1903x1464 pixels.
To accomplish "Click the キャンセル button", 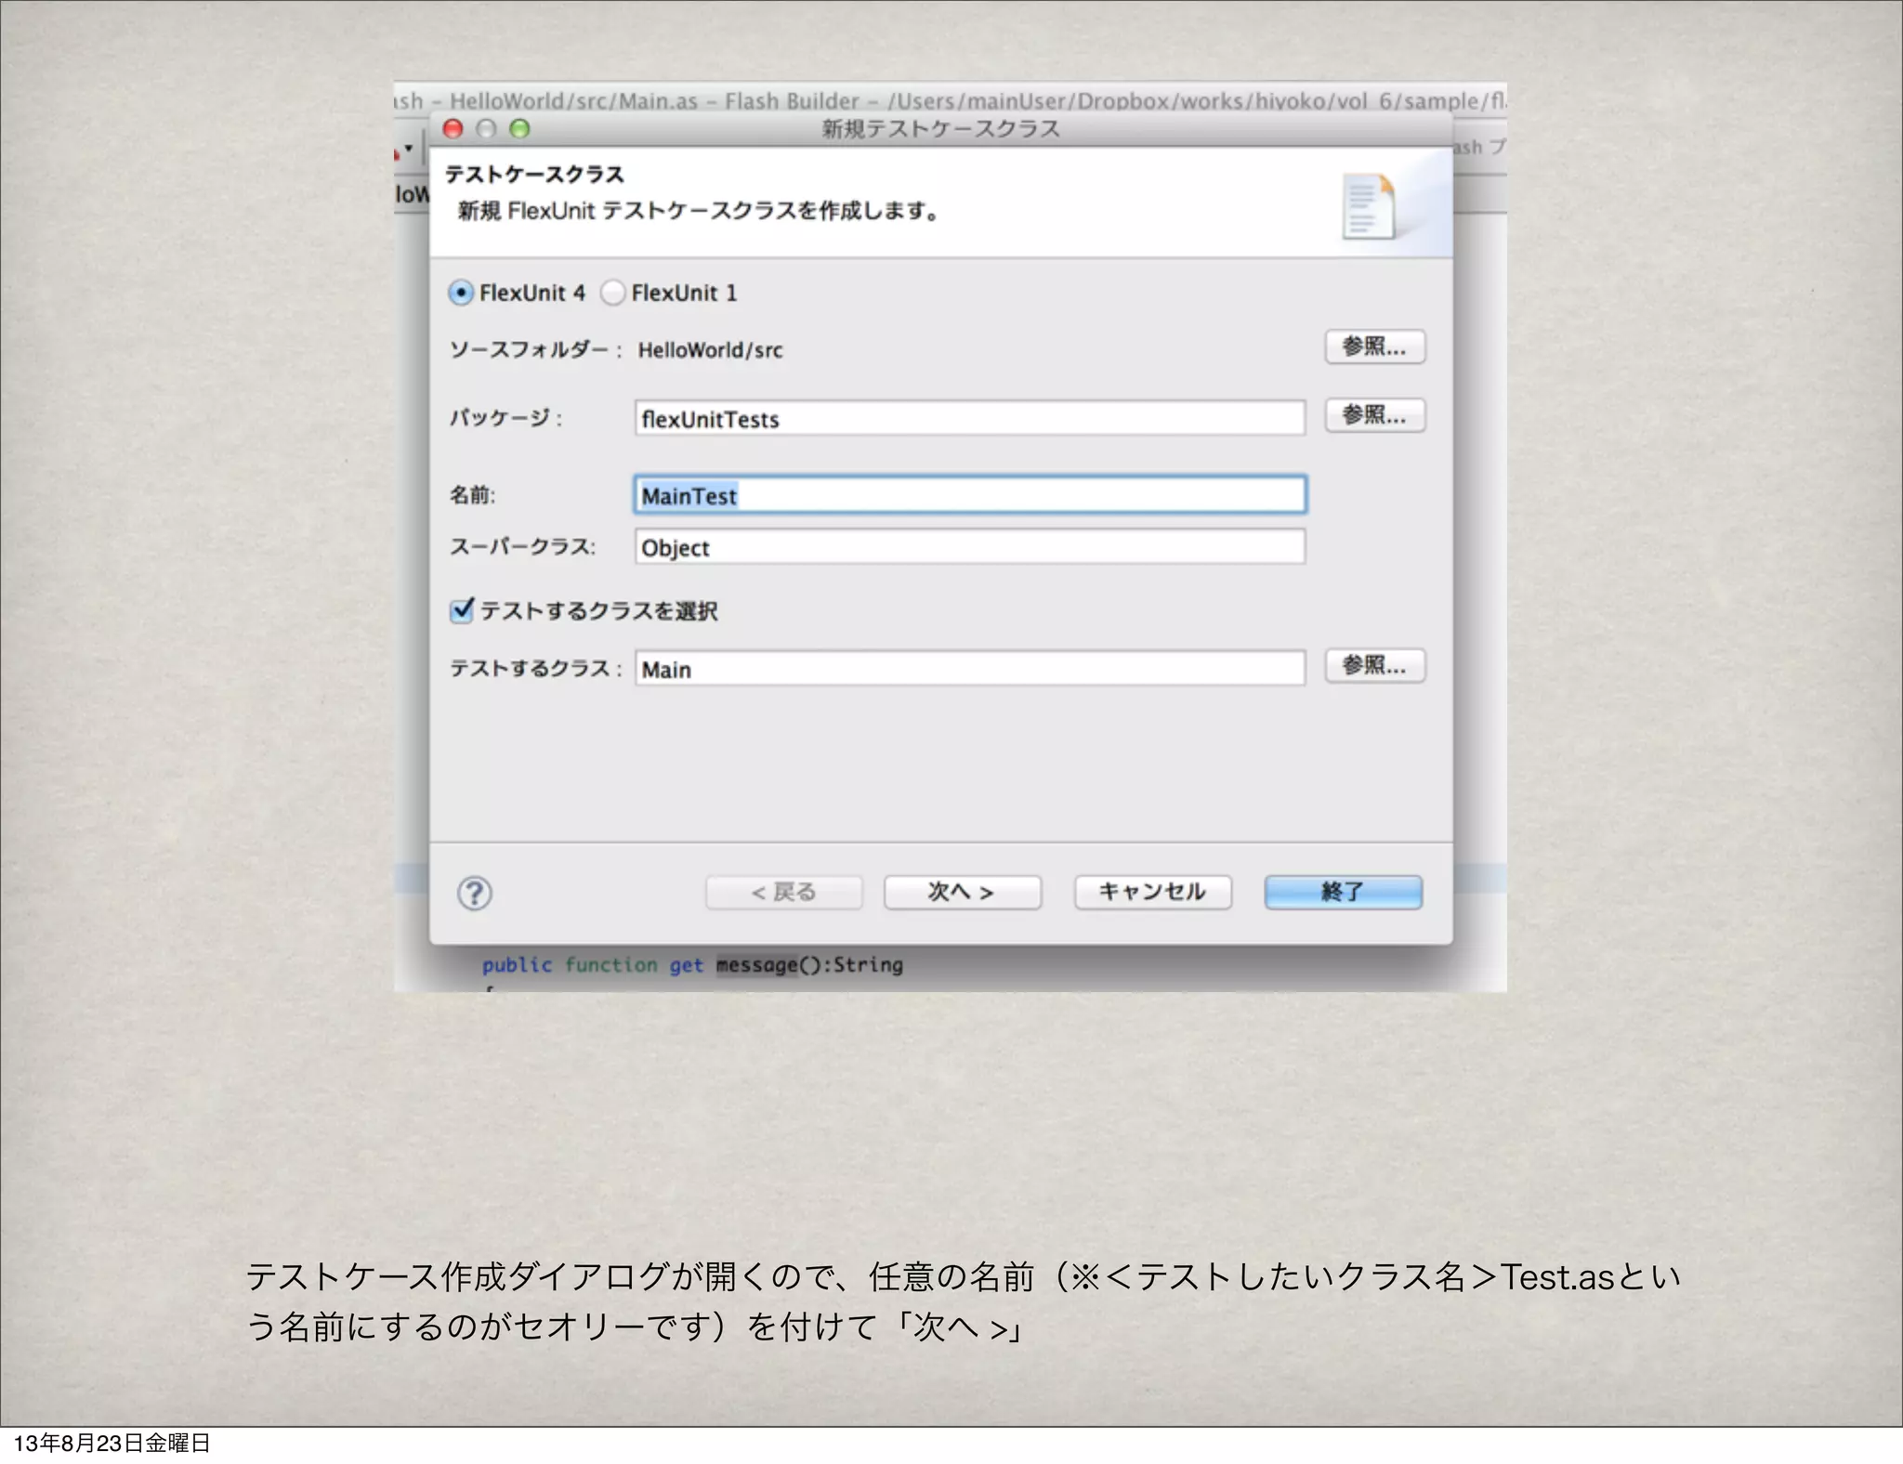I will [x=1152, y=892].
